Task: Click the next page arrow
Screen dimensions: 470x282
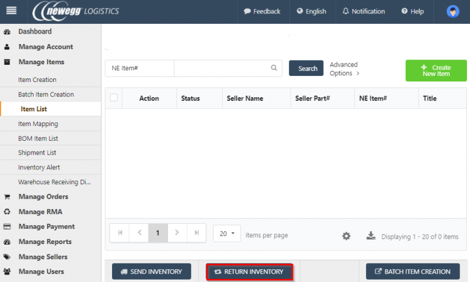Action: (x=177, y=233)
